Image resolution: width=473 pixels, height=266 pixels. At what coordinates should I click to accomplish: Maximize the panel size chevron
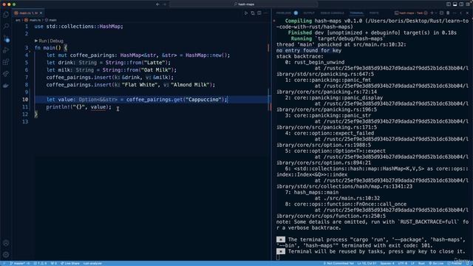[x=461, y=13]
